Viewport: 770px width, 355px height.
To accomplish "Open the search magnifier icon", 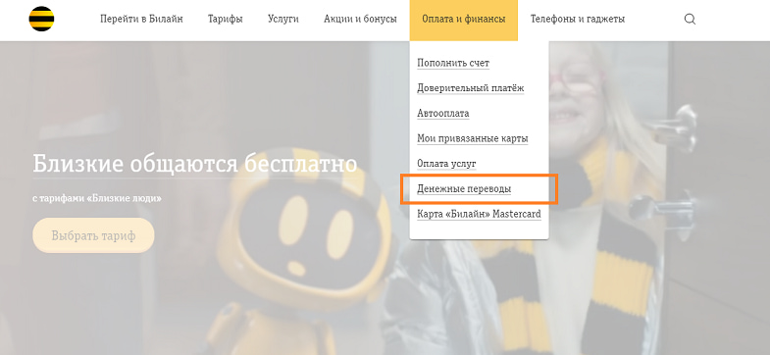I will pos(690,20).
